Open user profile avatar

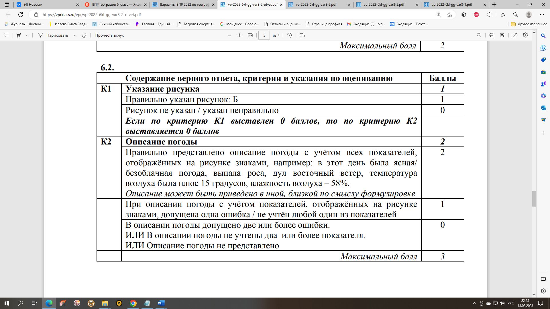[x=529, y=15]
